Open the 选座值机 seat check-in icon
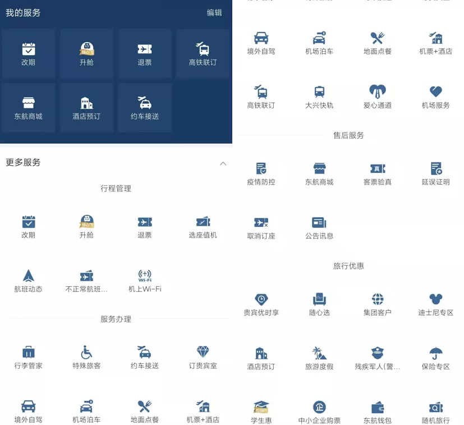The width and height of the screenshot is (464, 425). coord(203,225)
